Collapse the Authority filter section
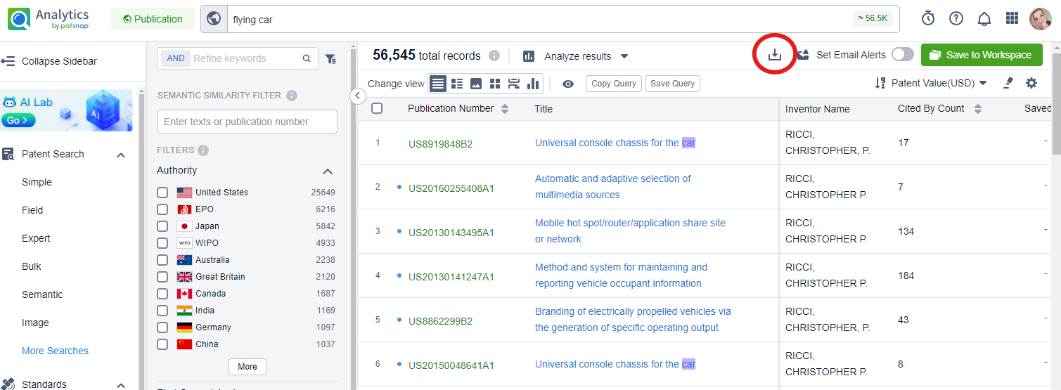The width and height of the screenshot is (1061, 390). (327, 171)
